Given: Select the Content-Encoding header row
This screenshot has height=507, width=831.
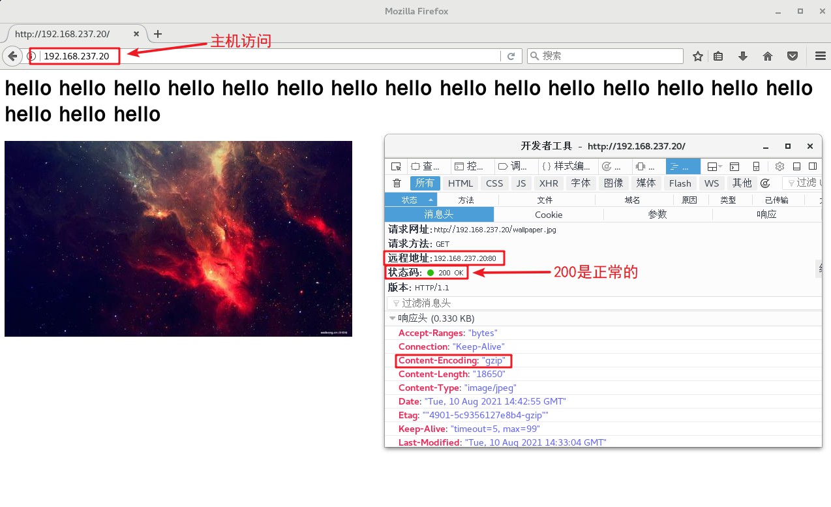Looking at the screenshot, I should tap(603, 360).
